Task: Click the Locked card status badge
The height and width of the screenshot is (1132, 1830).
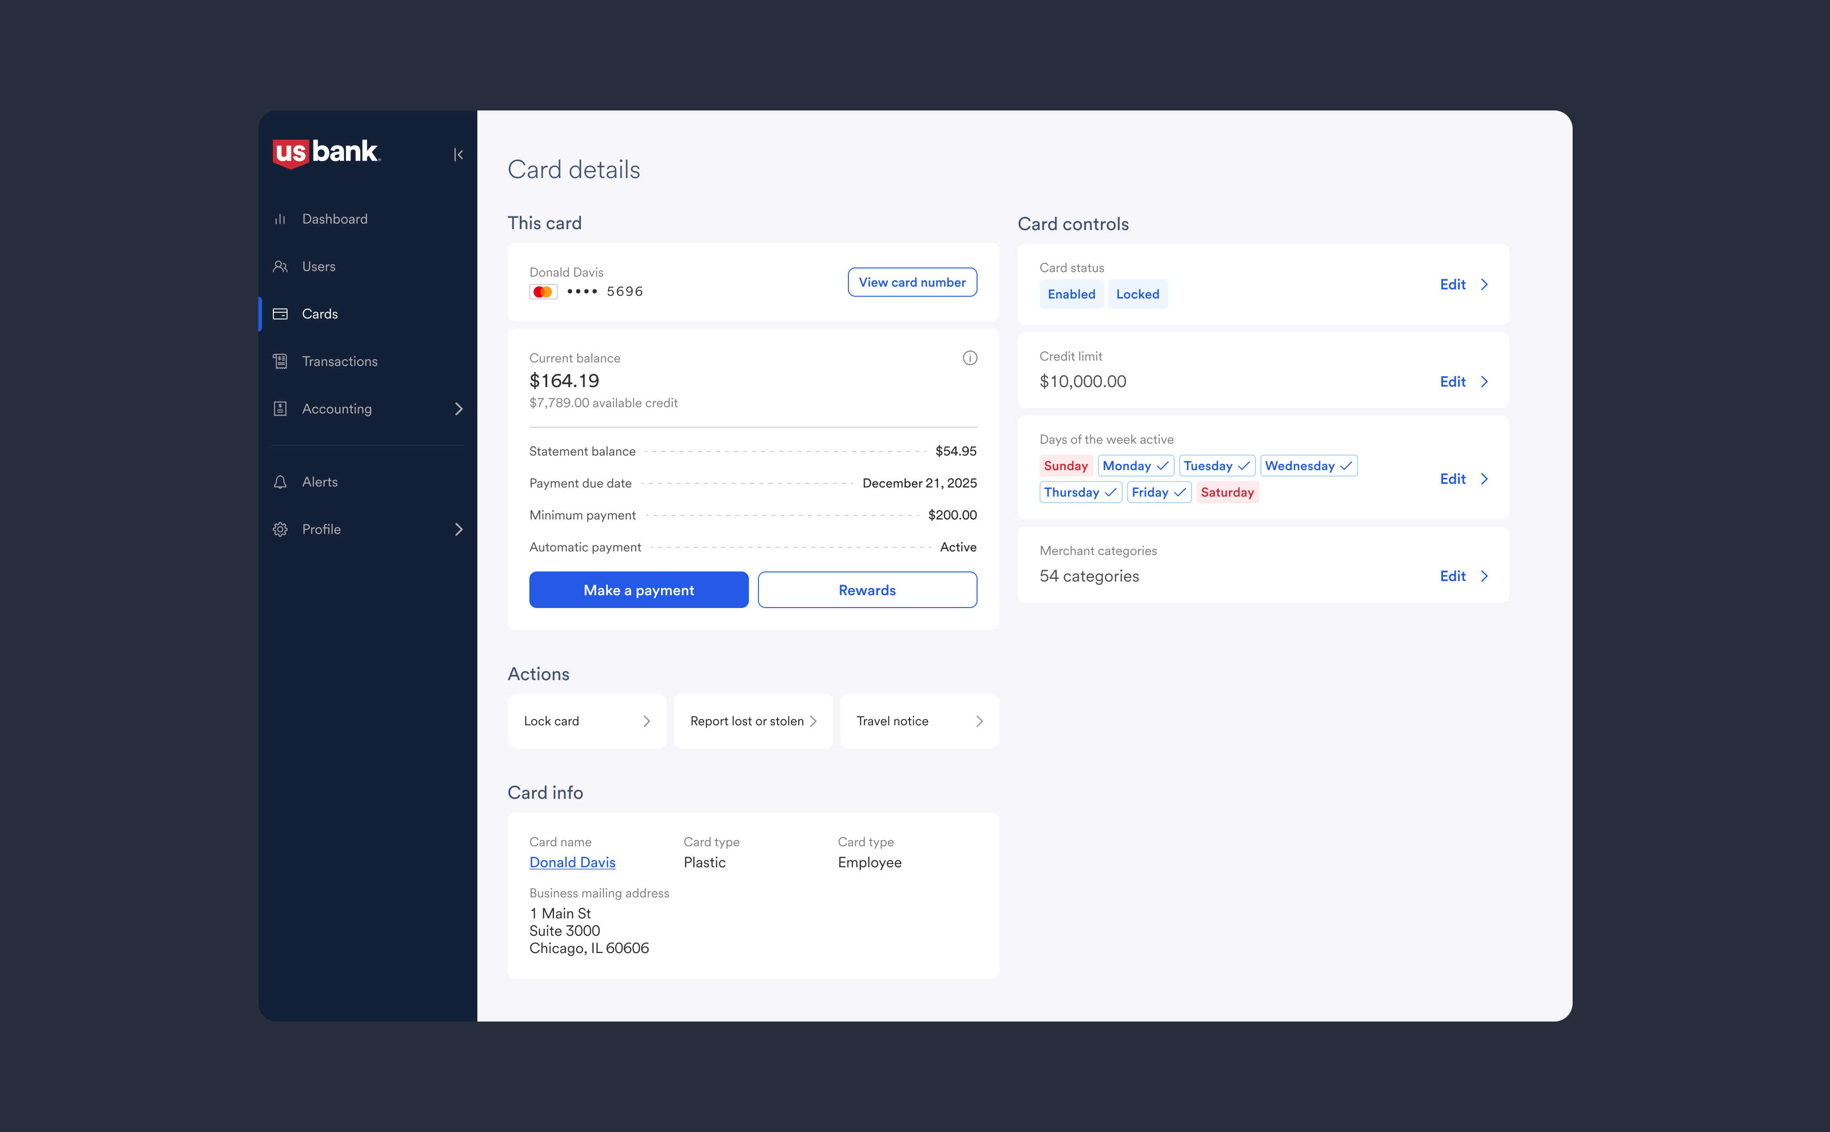Action: (x=1137, y=294)
